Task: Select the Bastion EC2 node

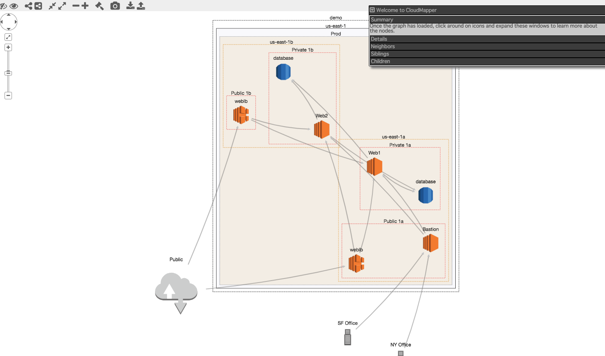Action: click(x=431, y=243)
